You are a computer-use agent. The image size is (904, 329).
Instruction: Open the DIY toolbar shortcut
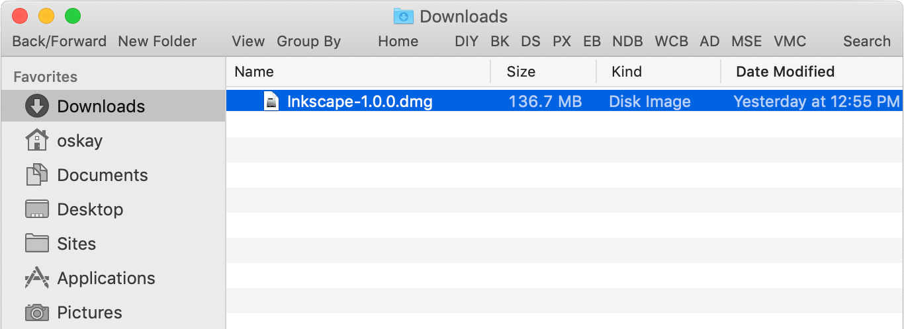tap(467, 41)
